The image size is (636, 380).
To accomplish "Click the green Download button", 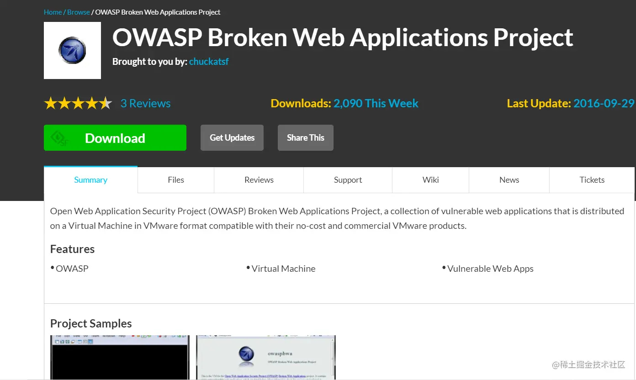I will [115, 137].
